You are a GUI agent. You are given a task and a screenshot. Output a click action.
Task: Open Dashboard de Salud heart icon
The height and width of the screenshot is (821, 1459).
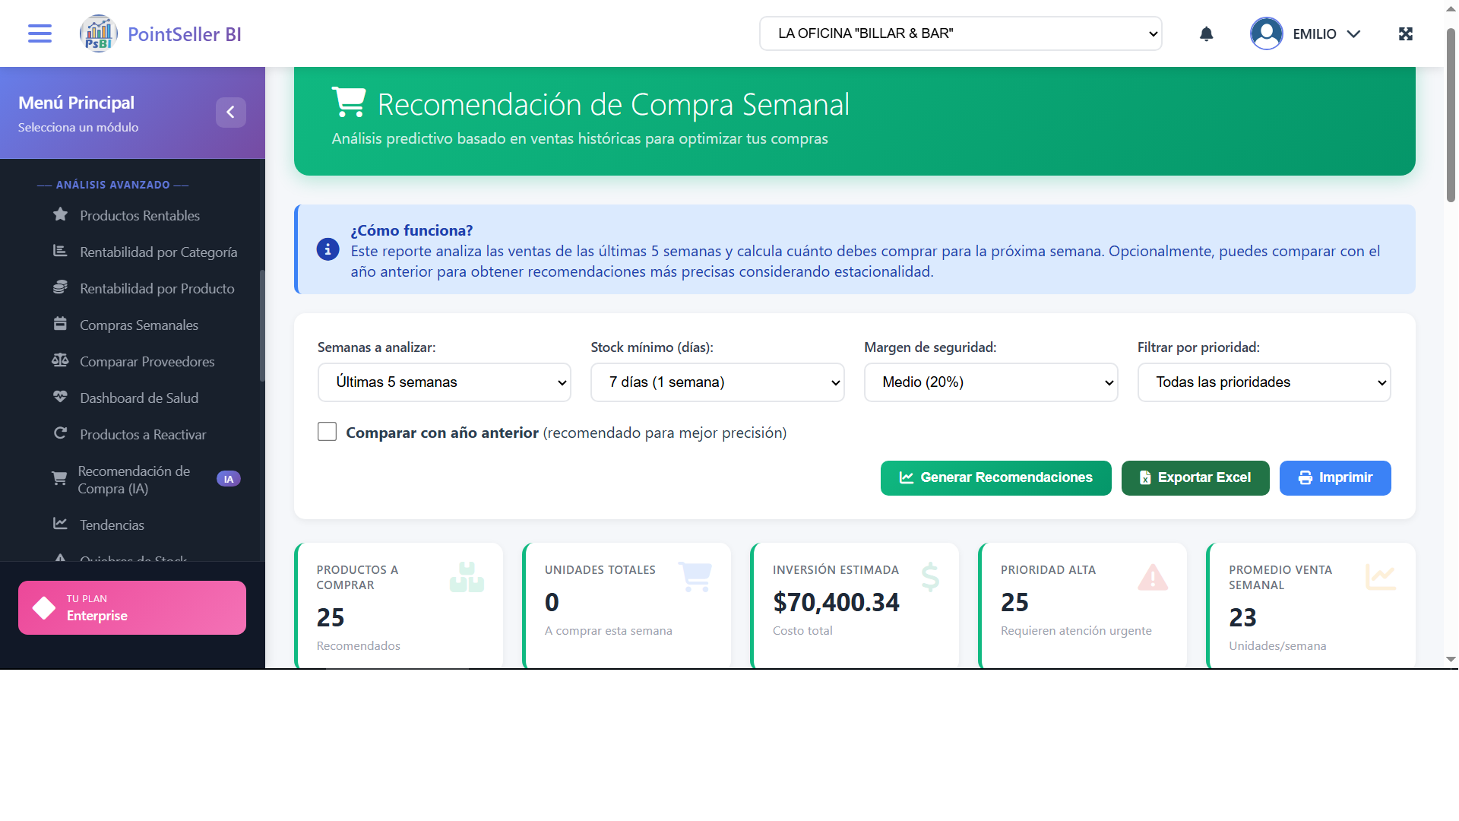pos(61,398)
